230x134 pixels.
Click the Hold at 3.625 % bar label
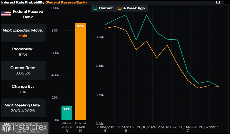[80, 127]
